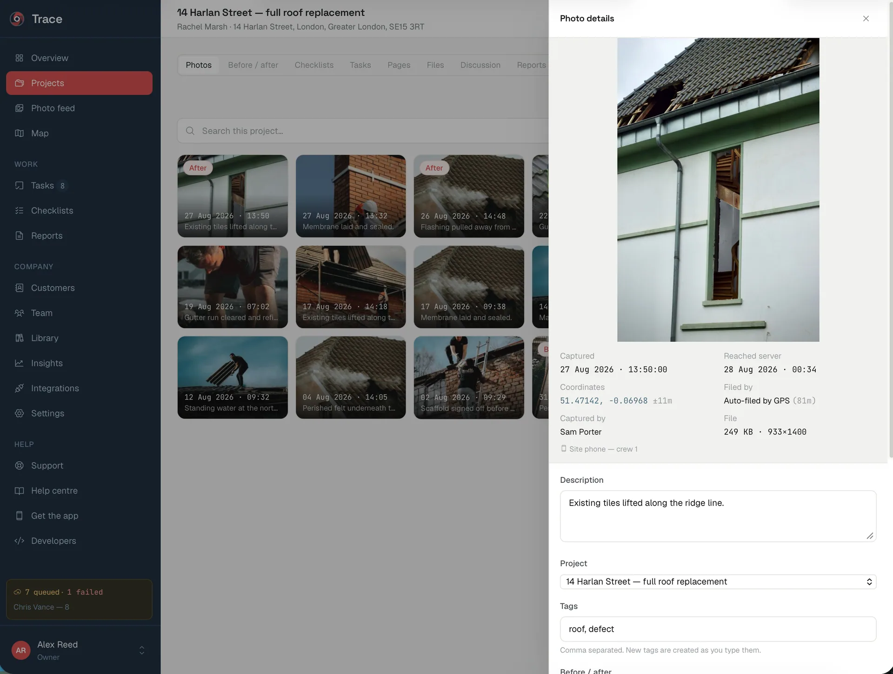Click the Trace logo icon
The width and height of the screenshot is (893, 674).
point(17,19)
